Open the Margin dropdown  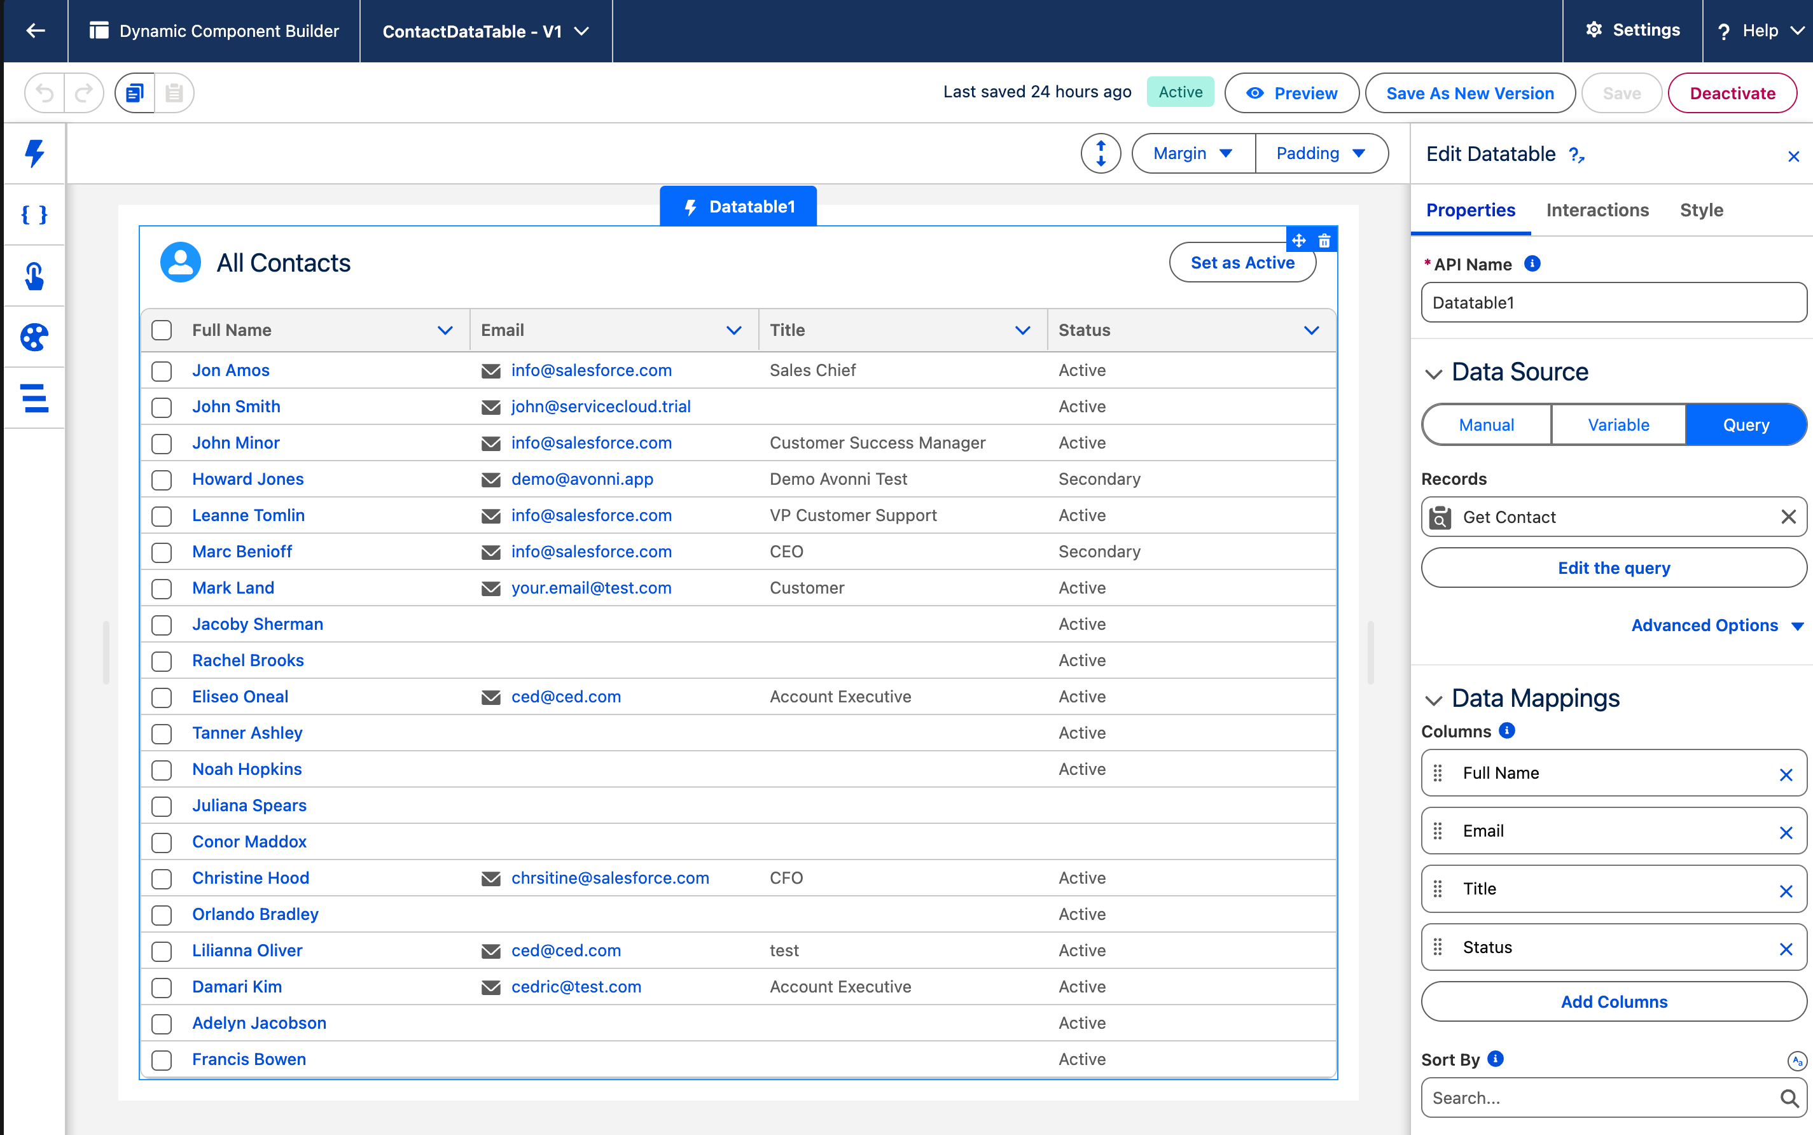point(1192,153)
